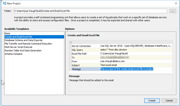The height and width of the screenshot is (106, 180).
Task: Click the Subject value field
Action: (136, 65)
